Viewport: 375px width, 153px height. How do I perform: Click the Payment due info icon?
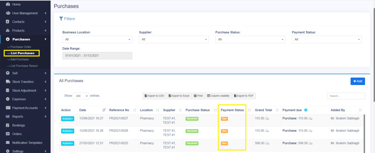pyautogui.click(x=306, y=110)
